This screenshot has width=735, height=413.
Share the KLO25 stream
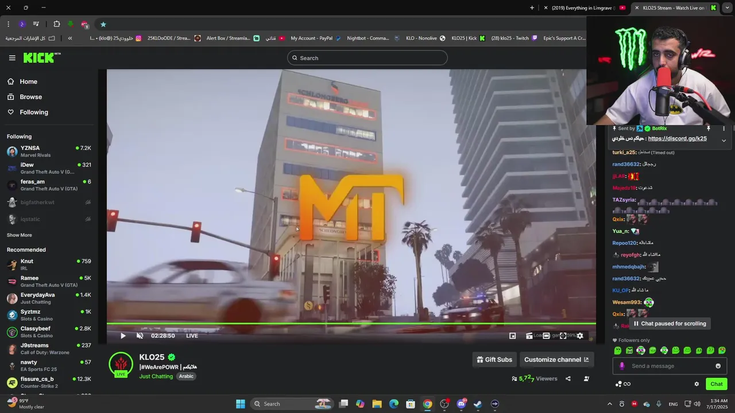(568, 379)
